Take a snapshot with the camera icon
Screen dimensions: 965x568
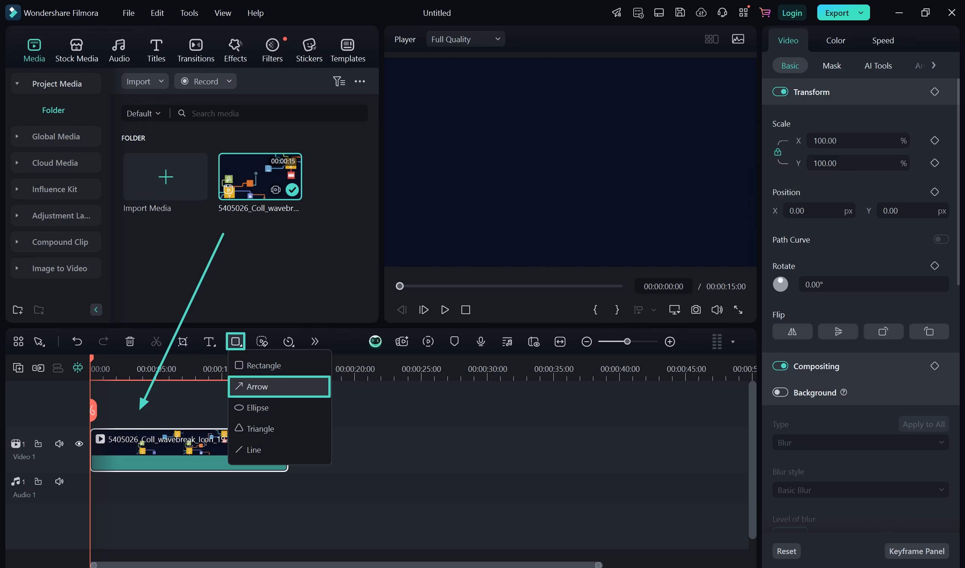click(x=696, y=310)
